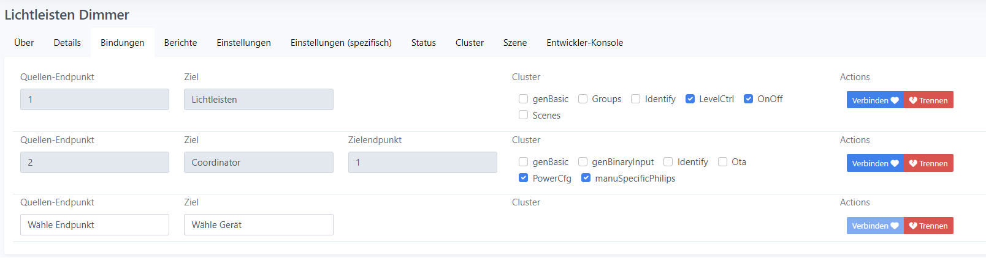Go to the Einstellungen (spezifisch) tab
Screen dimensions: 986x258
pyautogui.click(x=341, y=43)
